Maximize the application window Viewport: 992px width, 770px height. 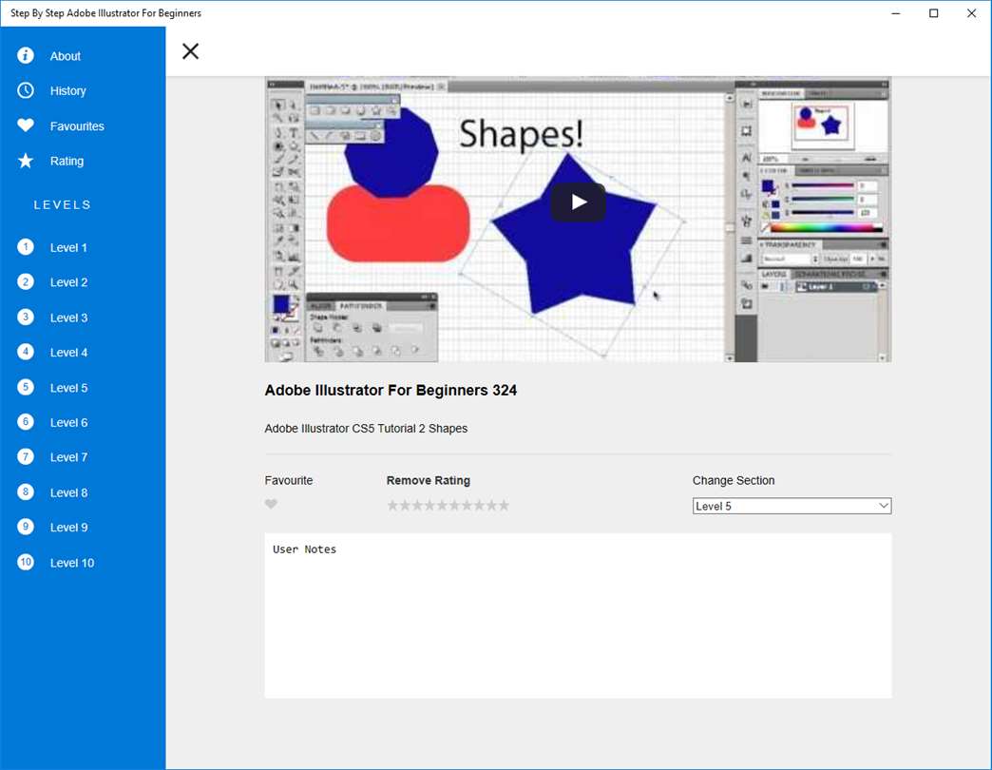tap(934, 13)
